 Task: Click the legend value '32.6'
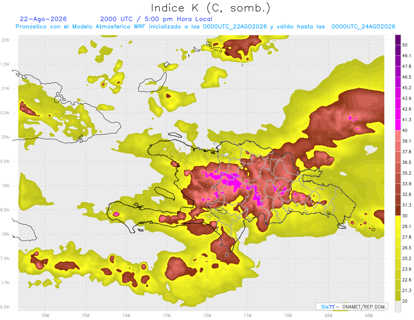click(x=406, y=194)
